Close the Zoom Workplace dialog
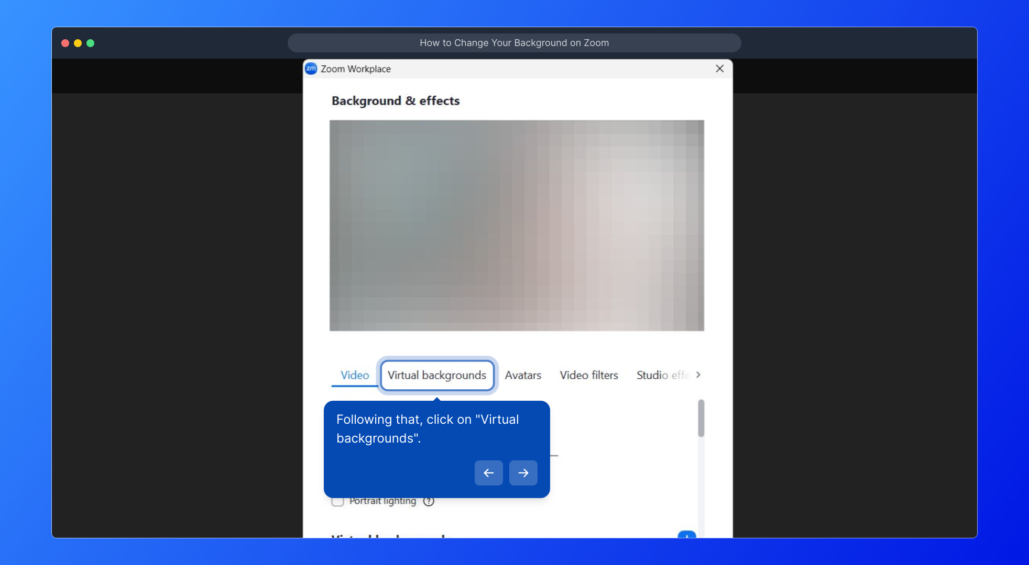Image resolution: width=1029 pixels, height=565 pixels. coord(720,69)
